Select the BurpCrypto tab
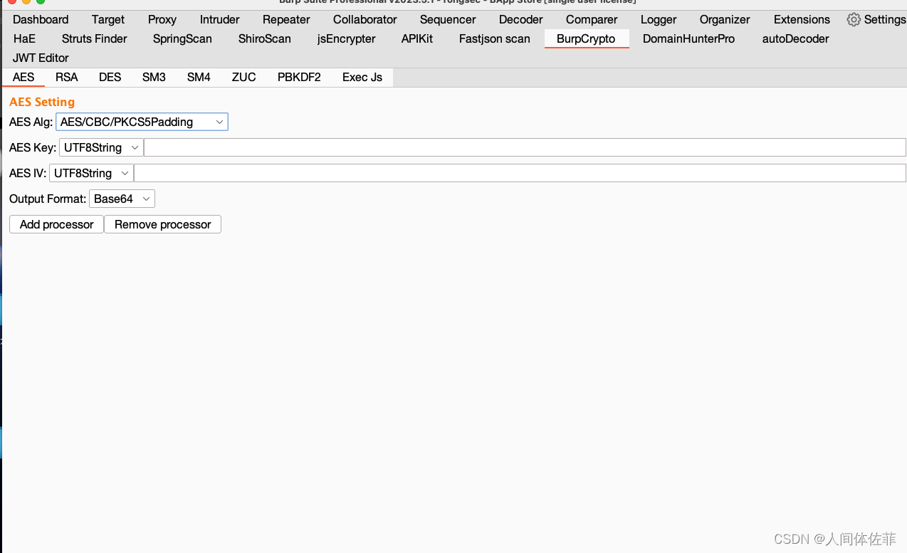907x553 pixels. coord(586,38)
